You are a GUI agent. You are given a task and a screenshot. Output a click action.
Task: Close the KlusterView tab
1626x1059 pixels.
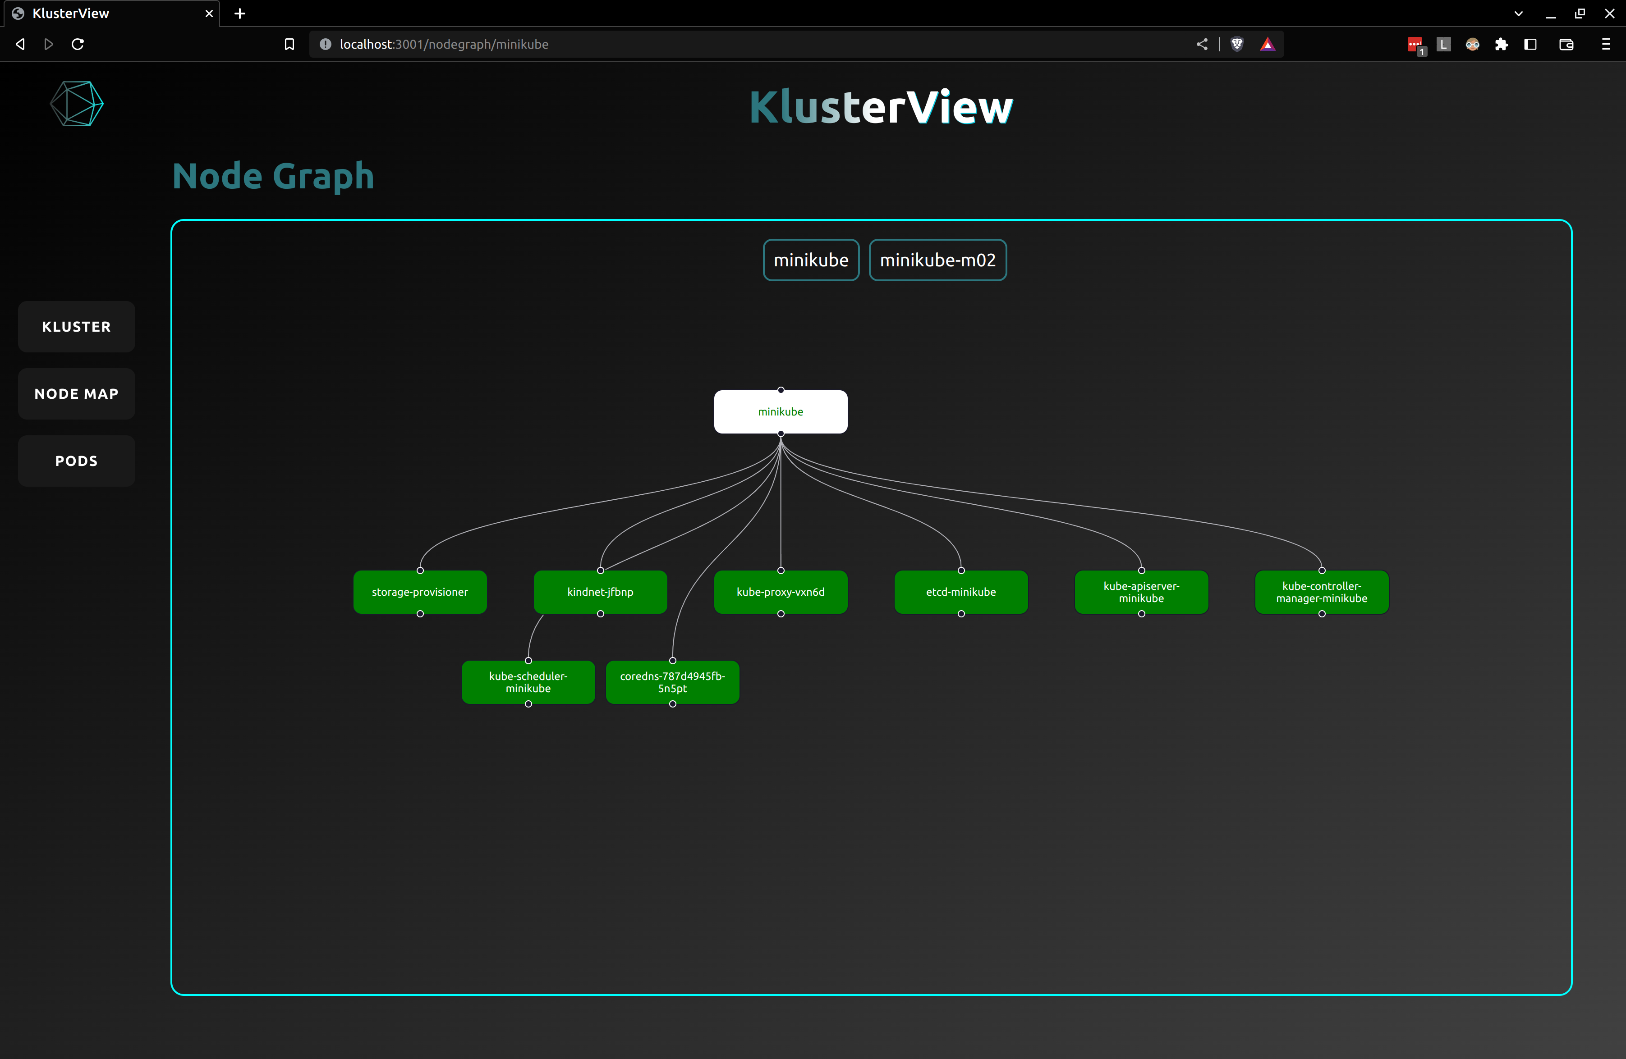click(x=209, y=14)
